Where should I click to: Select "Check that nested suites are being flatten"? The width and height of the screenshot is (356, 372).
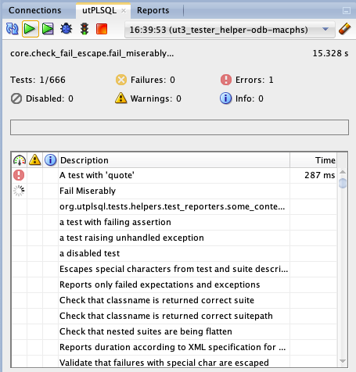(x=174, y=331)
